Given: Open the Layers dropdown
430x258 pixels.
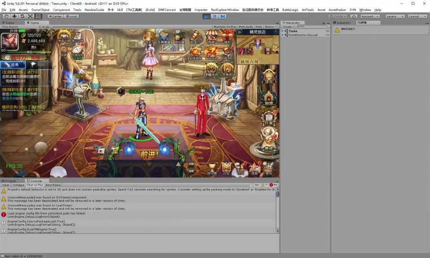Looking at the screenshot, I should pyautogui.click(x=395, y=16).
